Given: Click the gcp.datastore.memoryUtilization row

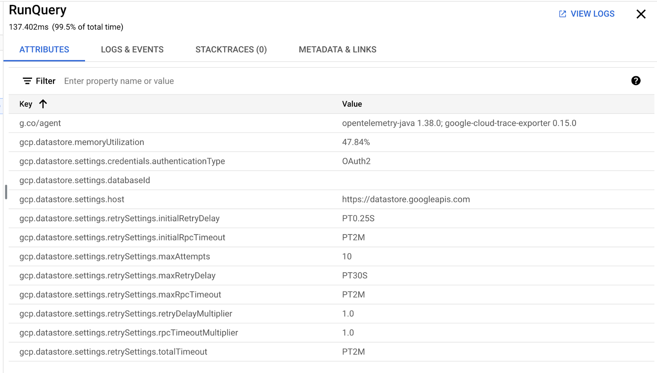Looking at the screenshot, I should point(164,142).
